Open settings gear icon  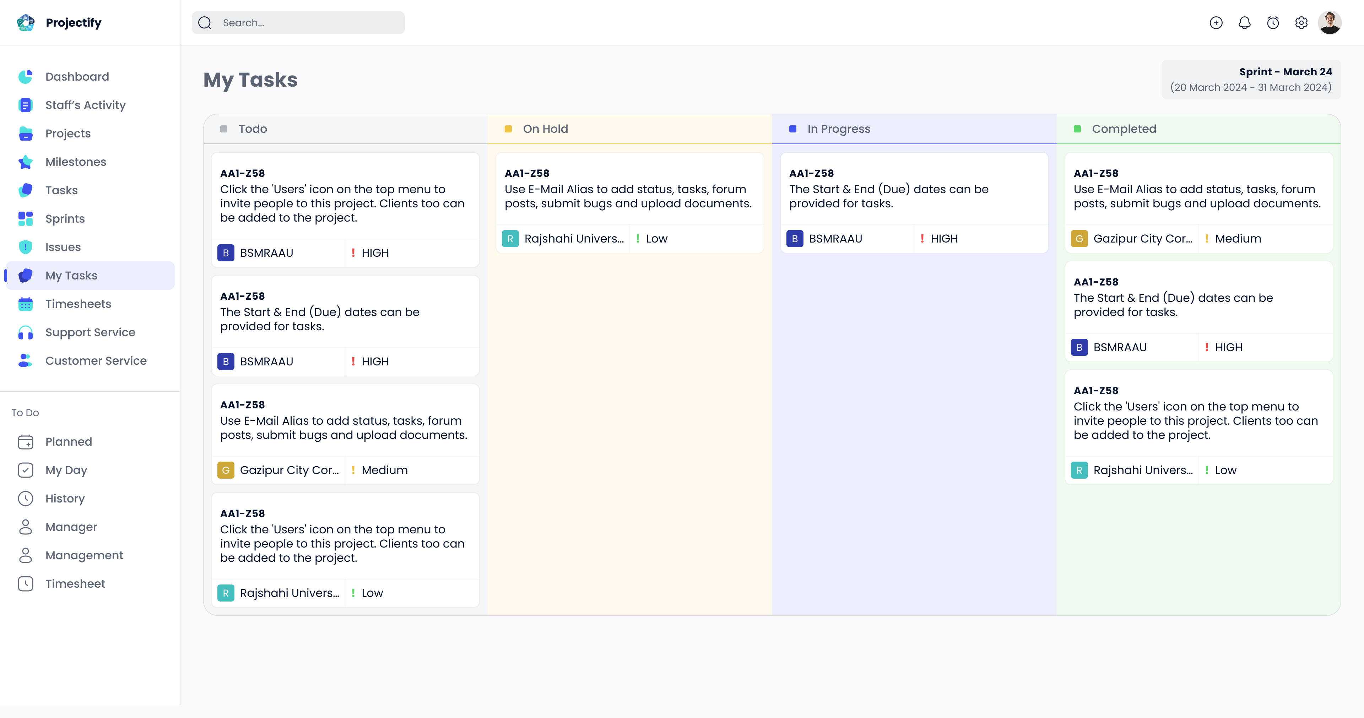[x=1301, y=23]
